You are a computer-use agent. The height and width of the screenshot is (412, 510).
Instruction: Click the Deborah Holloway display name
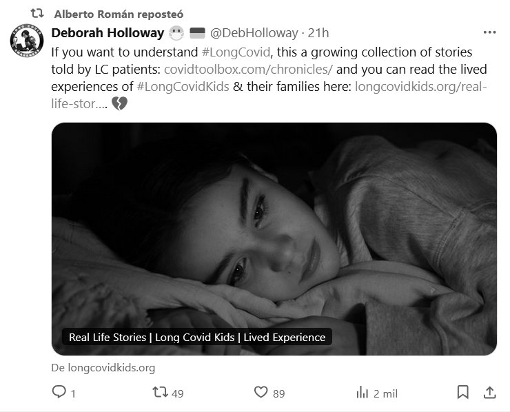[108, 32]
